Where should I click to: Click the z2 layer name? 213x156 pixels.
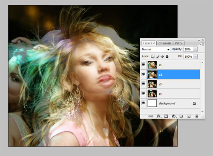(x=161, y=74)
